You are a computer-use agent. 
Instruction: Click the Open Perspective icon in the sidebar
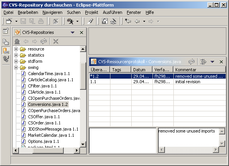(x=6, y=31)
